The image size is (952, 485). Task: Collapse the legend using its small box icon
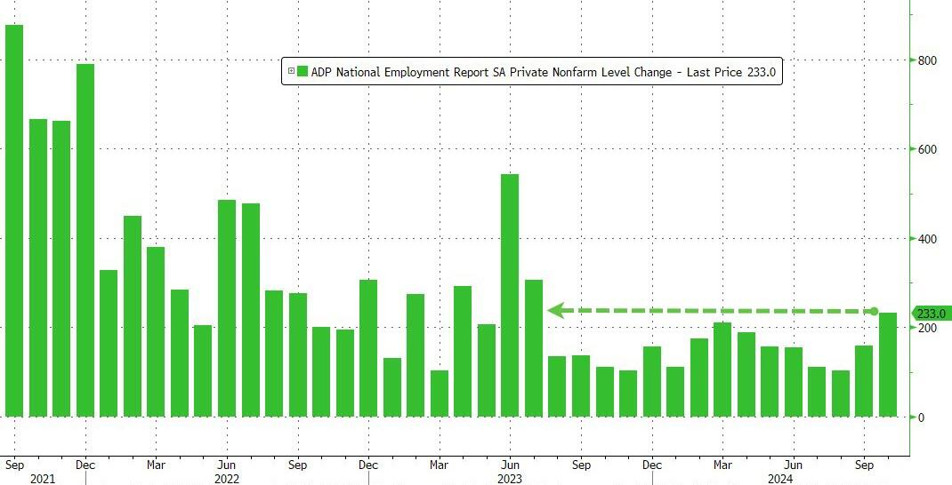click(290, 72)
